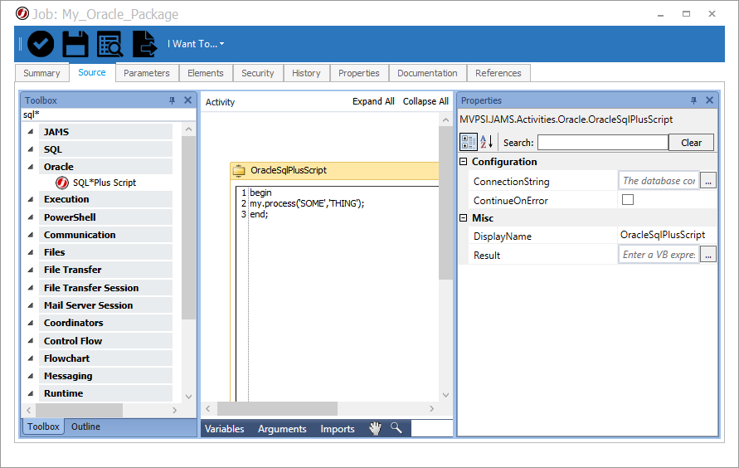The width and height of the screenshot is (739, 468).
Task: Expand the Messaging toolbox category
Action: click(x=30, y=376)
